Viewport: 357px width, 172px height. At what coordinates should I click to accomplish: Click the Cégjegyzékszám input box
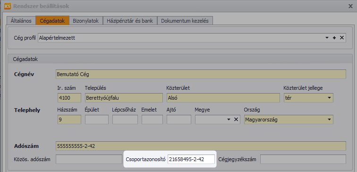[303, 159]
